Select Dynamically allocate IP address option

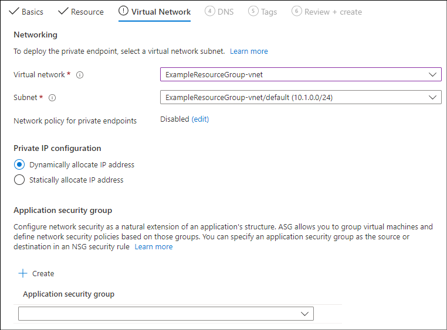pyautogui.click(x=19, y=164)
